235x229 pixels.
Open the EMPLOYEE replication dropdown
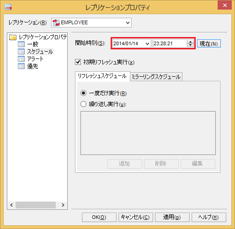point(128,23)
